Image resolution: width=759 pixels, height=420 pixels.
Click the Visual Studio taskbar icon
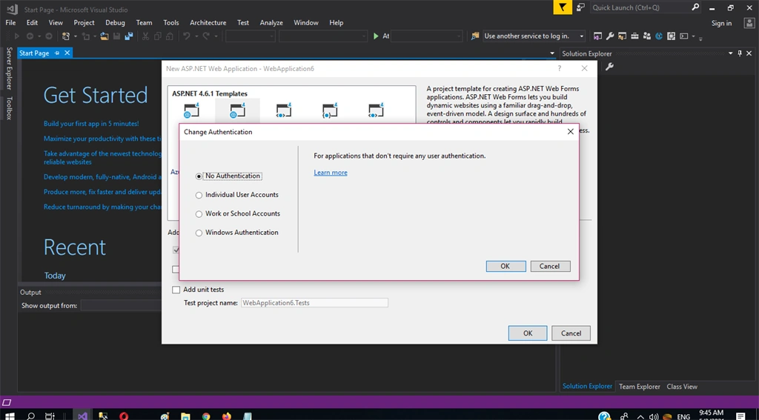coord(83,416)
